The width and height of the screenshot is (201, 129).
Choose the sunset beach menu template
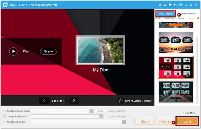[176, 42]
